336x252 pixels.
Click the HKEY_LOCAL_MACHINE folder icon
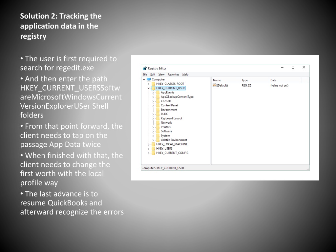click(x=153, y=144)
